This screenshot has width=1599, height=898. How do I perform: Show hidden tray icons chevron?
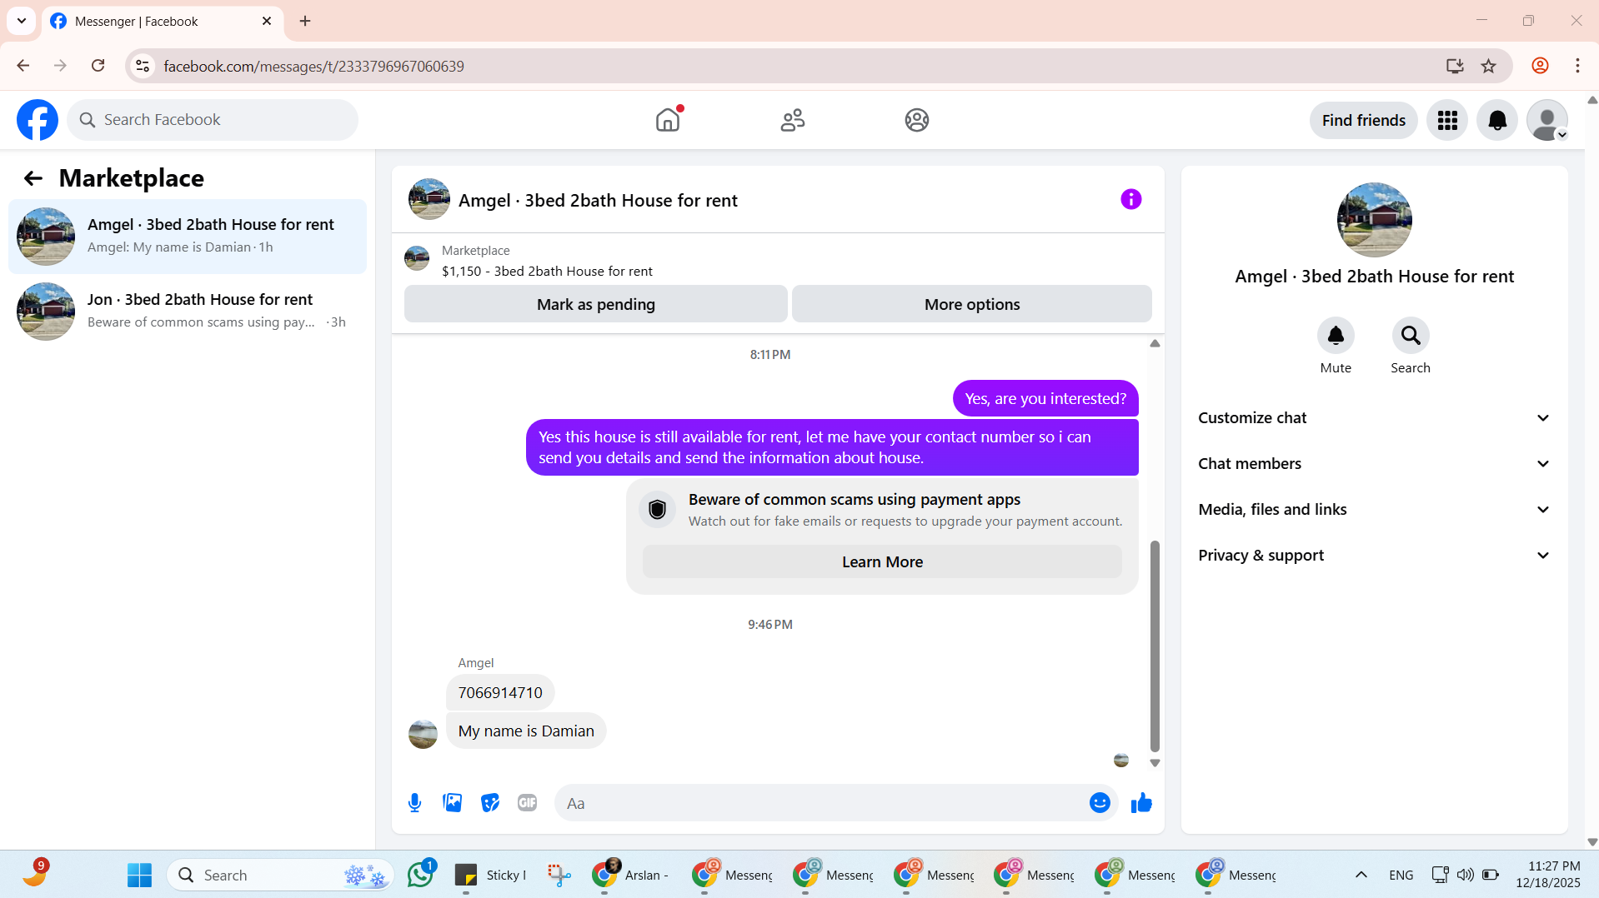1361,875
